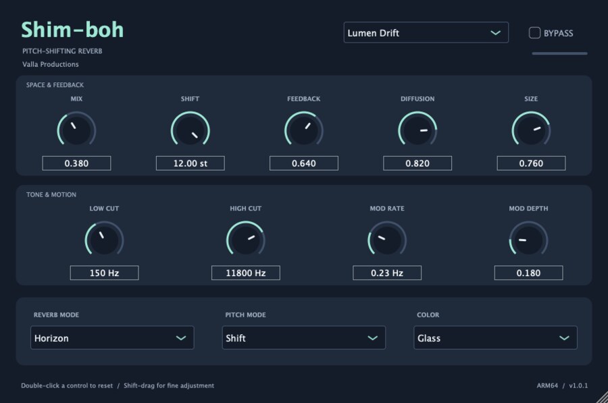Click the FEEDBACK knob
The height and width of the screenshot is (403, 608).
tap(303, 130)
